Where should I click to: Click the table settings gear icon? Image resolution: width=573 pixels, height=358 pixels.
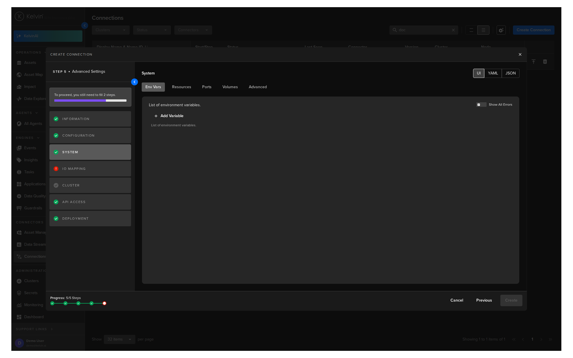(x=501, y=30)
